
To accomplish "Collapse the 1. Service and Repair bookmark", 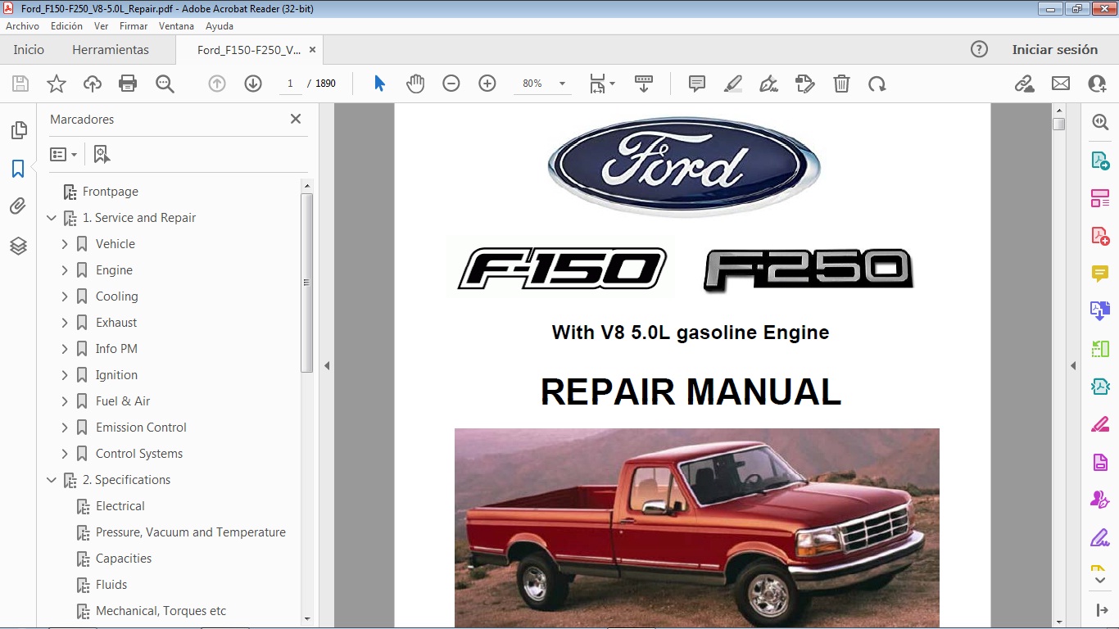I will click(52, 218).
